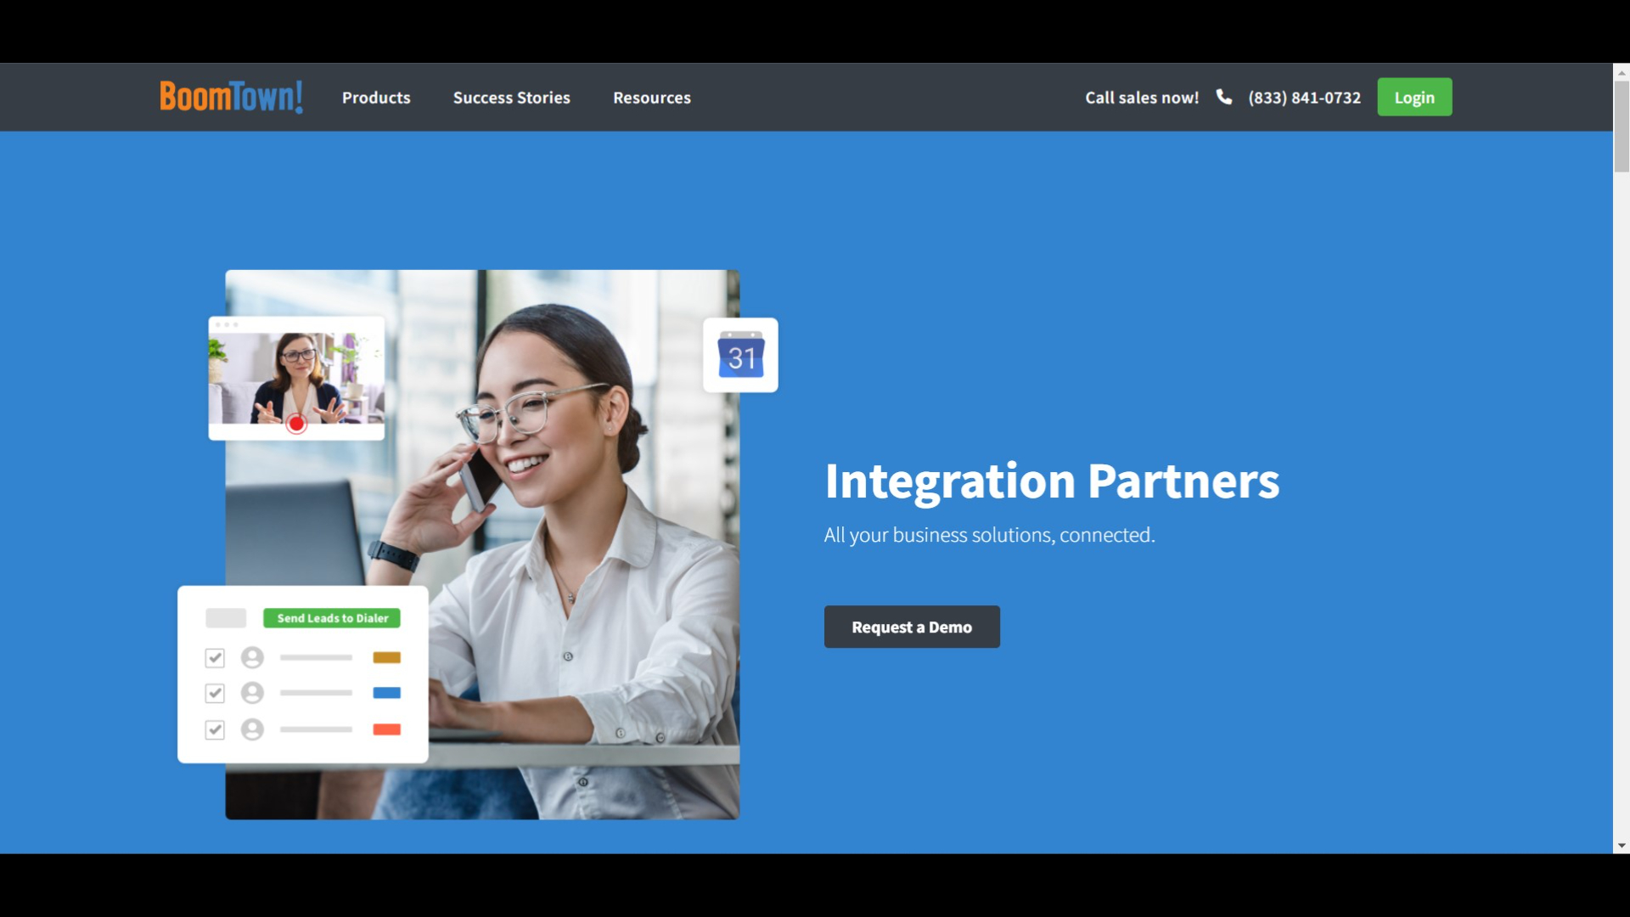1630x917 pixels.
Task: Click the BoomTown! logo icon
Action: [231, 96]
